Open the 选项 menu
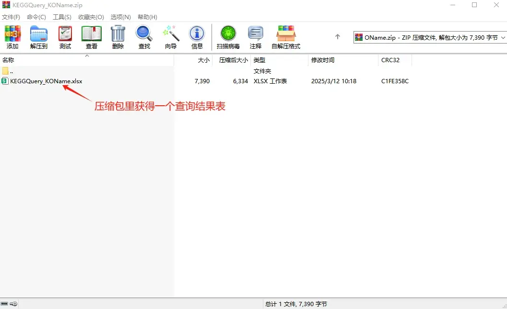507x309 pixels. click(120, 17)
